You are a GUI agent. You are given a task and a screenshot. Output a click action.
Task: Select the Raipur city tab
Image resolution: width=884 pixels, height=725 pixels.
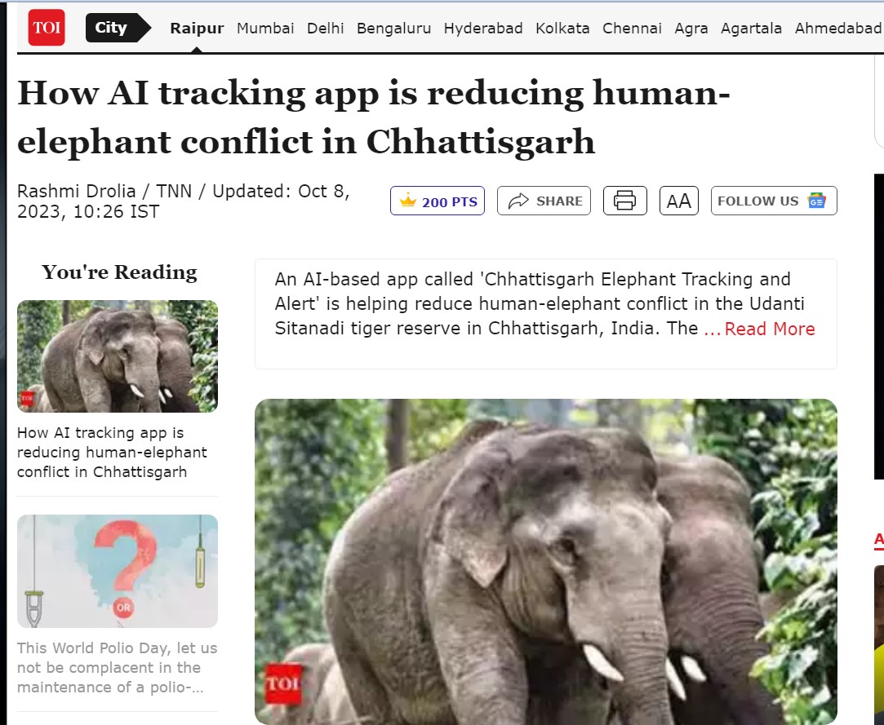[x=197, y=29]
